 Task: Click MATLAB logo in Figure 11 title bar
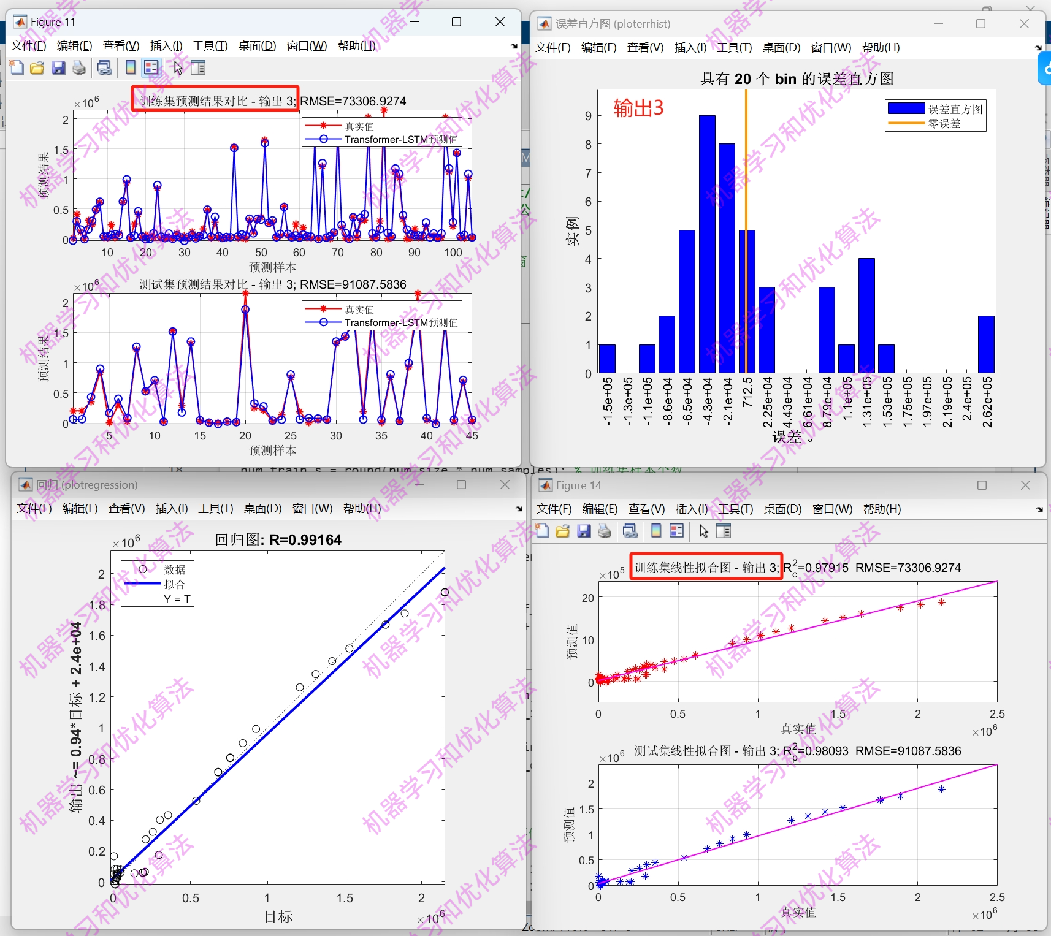(x=20, y=22)
